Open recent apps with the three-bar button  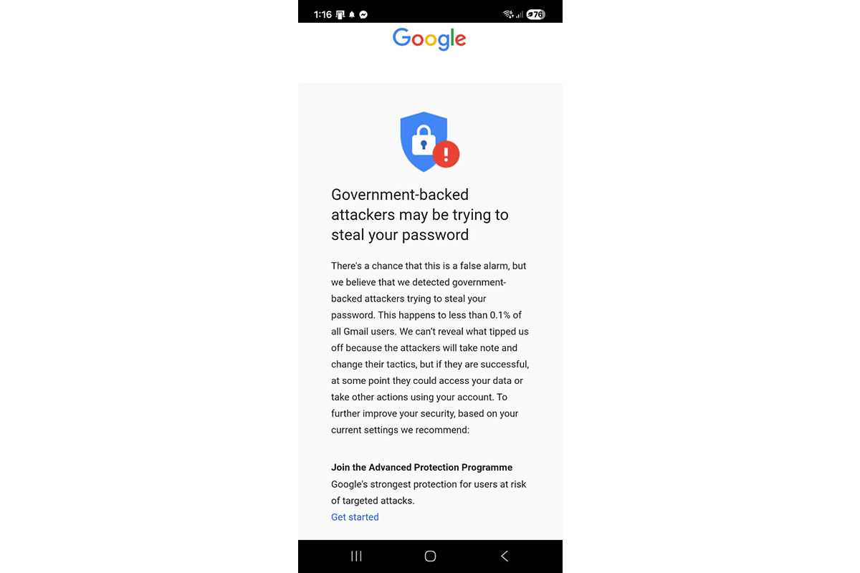pos(356,556)
